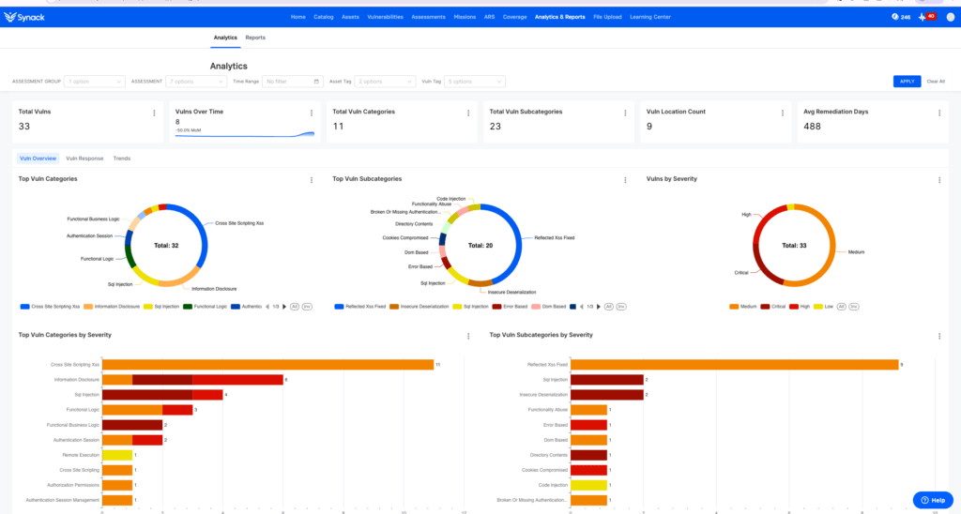The height and width of the screenshot is (514, 961).
Task: Click the orange Cross Site Scripting bar
Action: click(x=267, y=364)
